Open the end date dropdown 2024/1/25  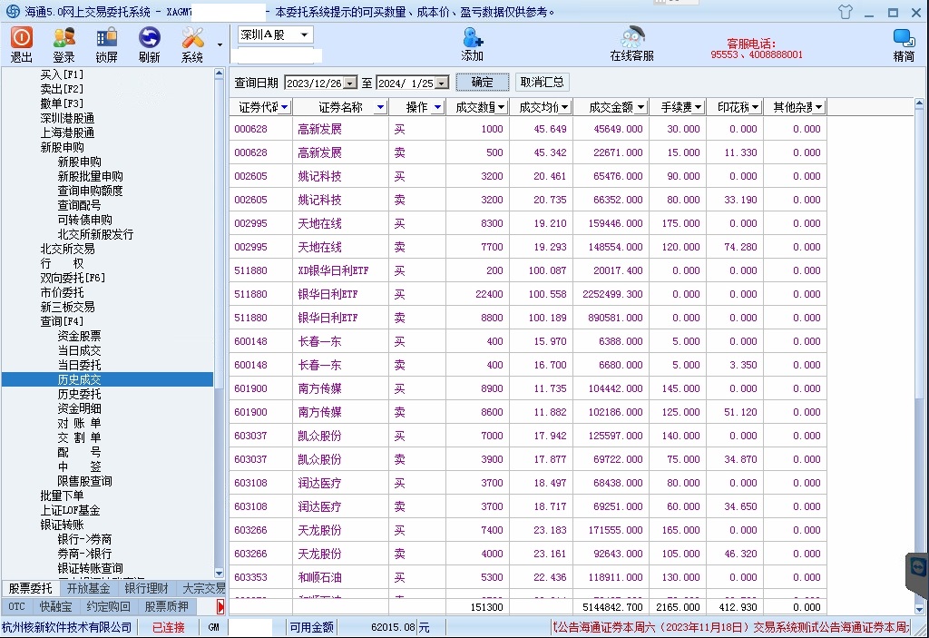tap(442, 83)
